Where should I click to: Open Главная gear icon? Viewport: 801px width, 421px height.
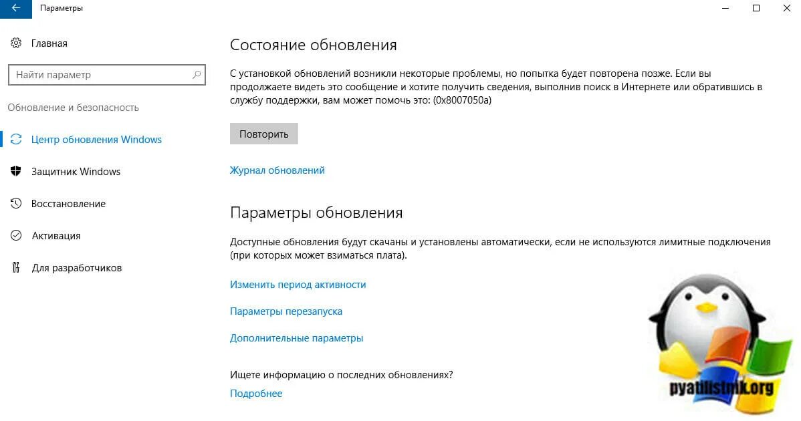point(16,43)
